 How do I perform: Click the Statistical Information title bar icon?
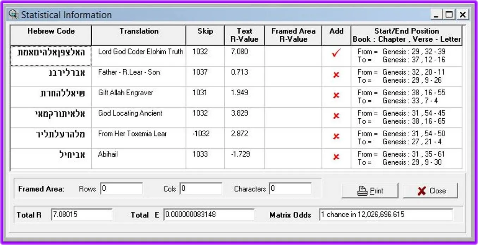(x=13, y=15)
